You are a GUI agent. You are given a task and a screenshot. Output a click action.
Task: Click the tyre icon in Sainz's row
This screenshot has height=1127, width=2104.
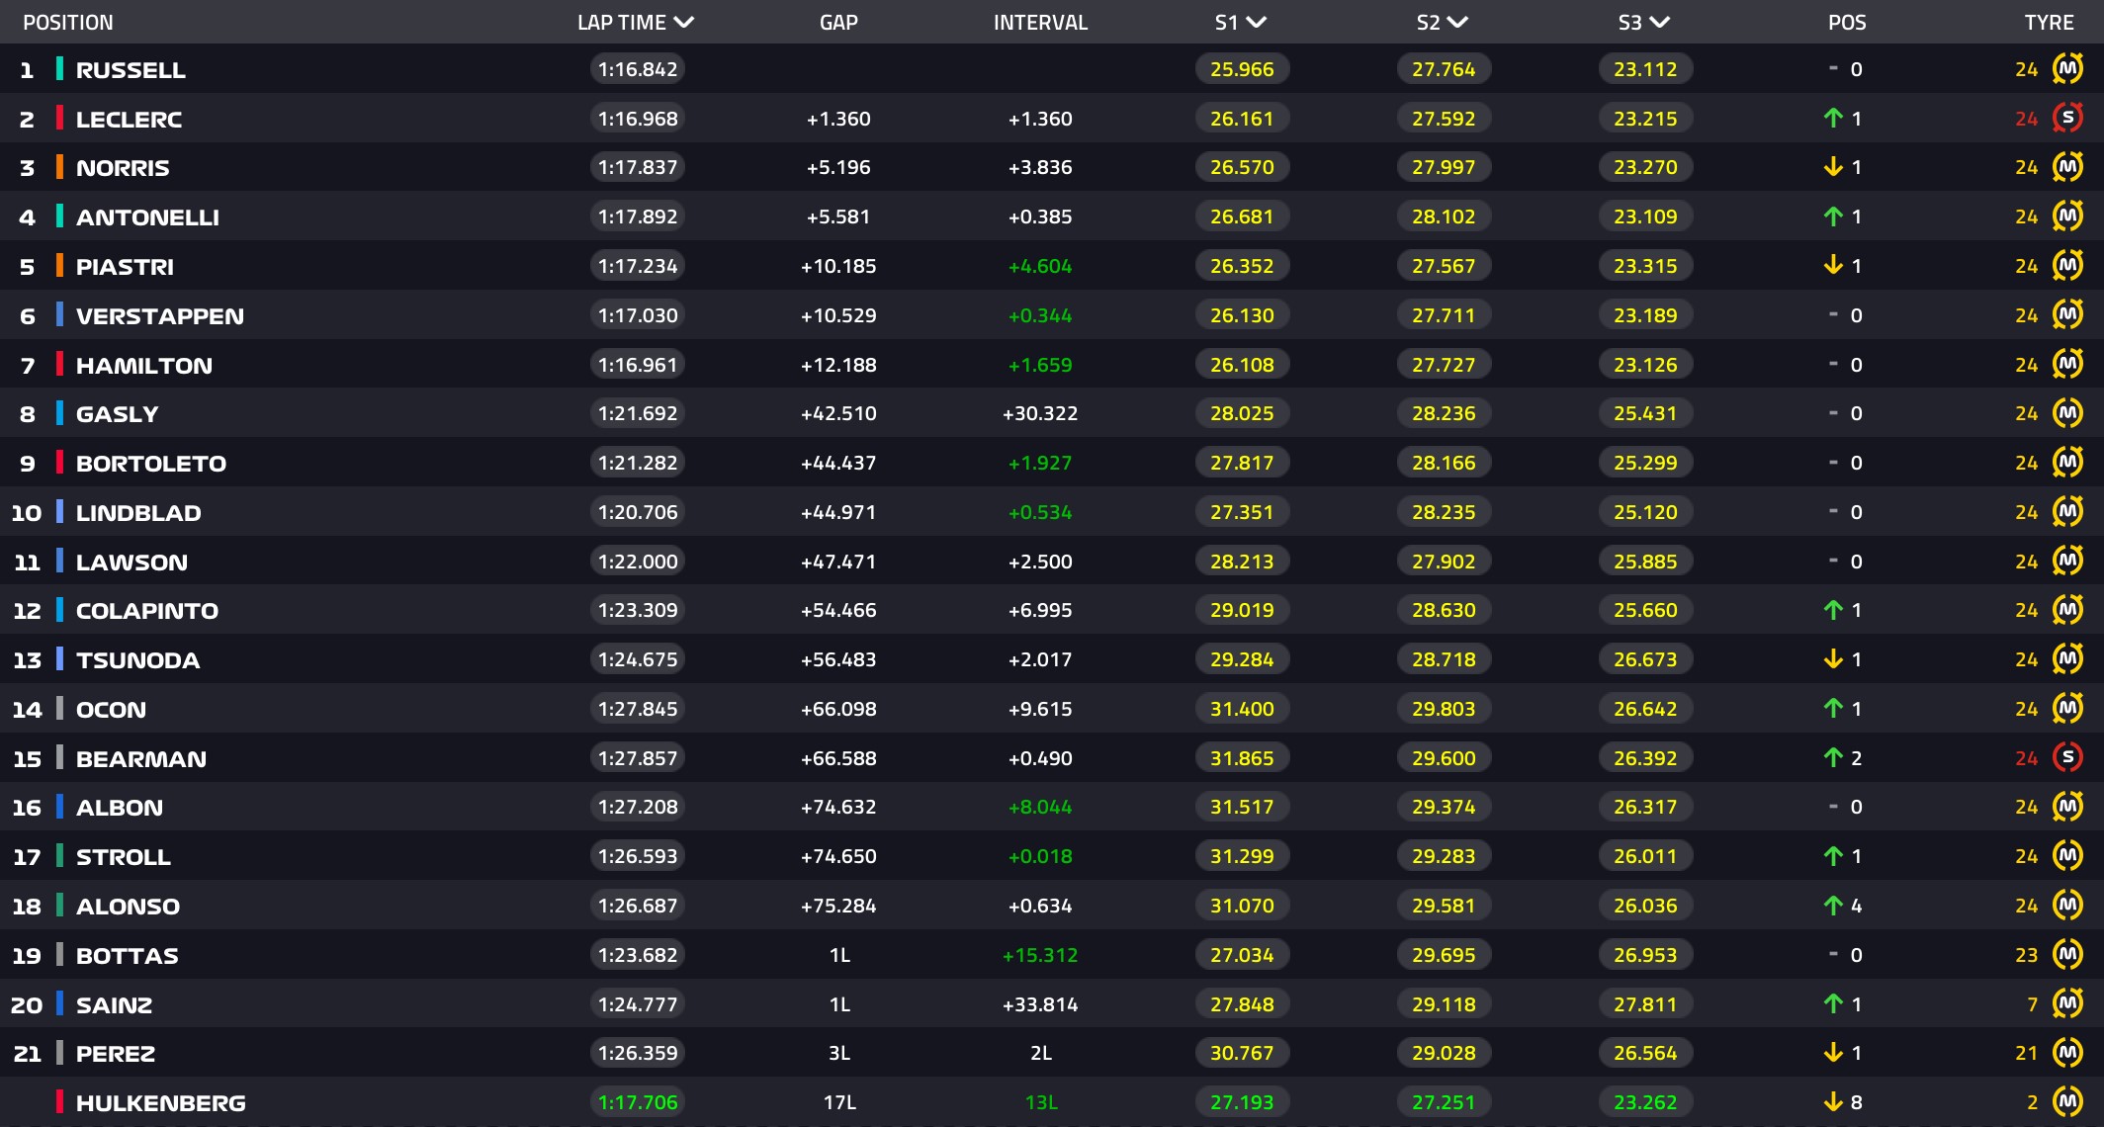coord(2067,1004)
